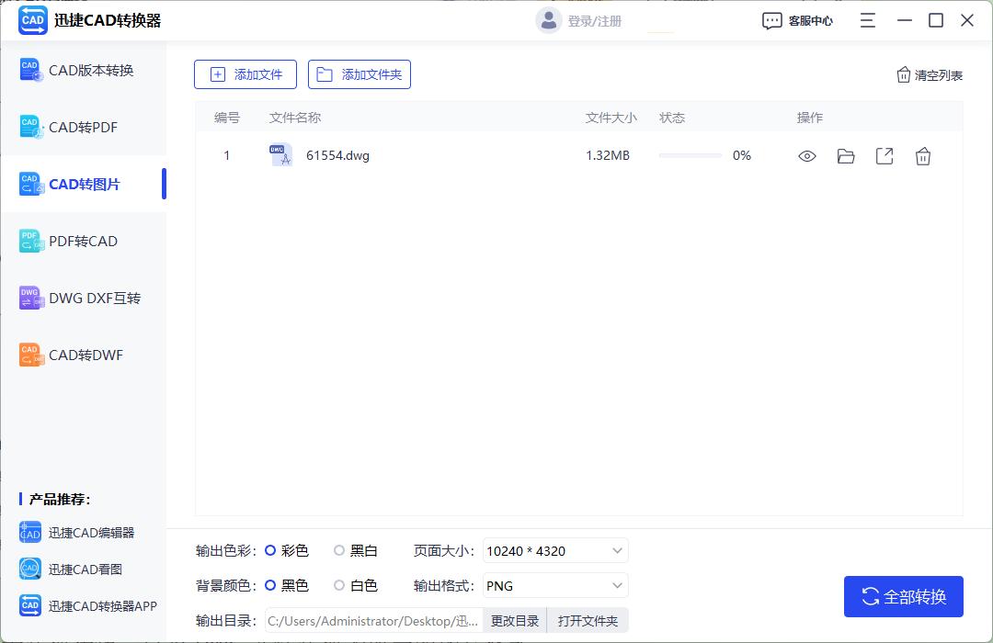Open the hamburger menu near window controls
Image resolution: width=993 pixels, height=643 pixels.
(867, 20)
